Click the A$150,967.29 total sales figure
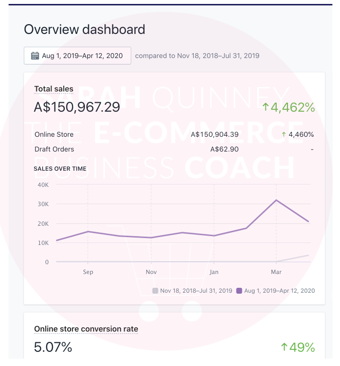The image size is (340, 366). click(x=77, y=107)
